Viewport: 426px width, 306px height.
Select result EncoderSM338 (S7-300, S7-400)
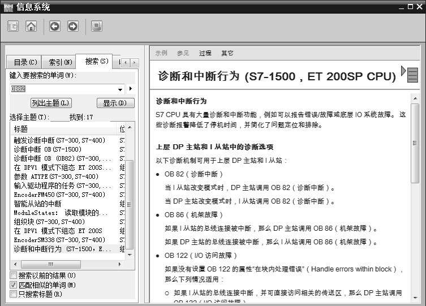click(x=59, y=240)
